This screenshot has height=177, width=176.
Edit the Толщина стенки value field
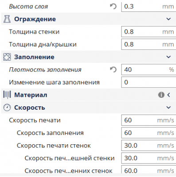(x=149, y=32)
